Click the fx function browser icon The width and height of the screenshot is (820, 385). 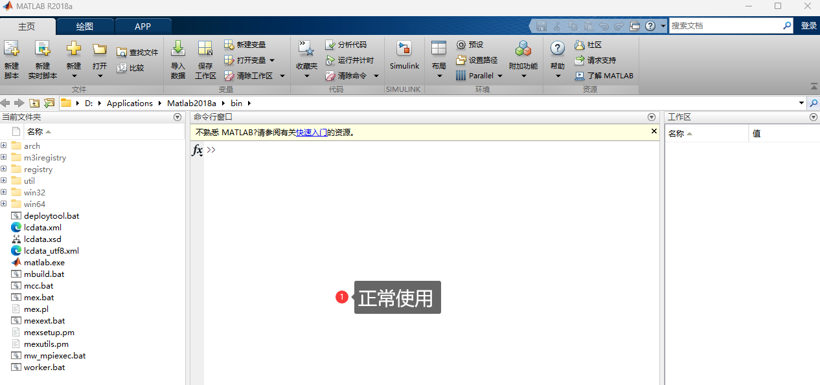198,150
